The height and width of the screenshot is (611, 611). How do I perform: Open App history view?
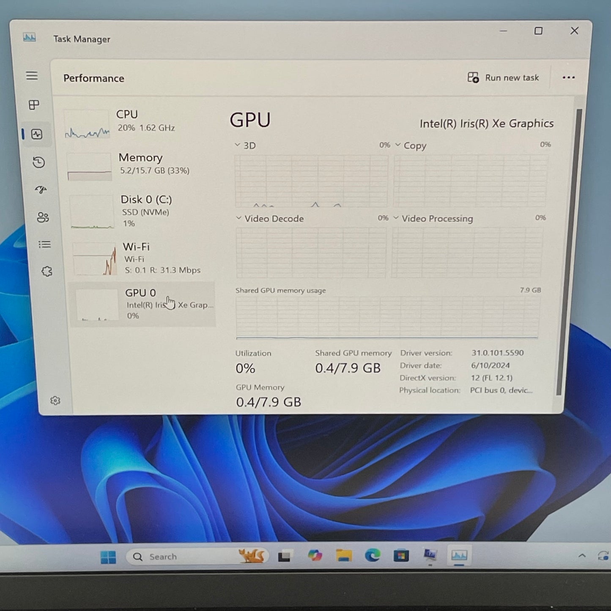point(38,162)
